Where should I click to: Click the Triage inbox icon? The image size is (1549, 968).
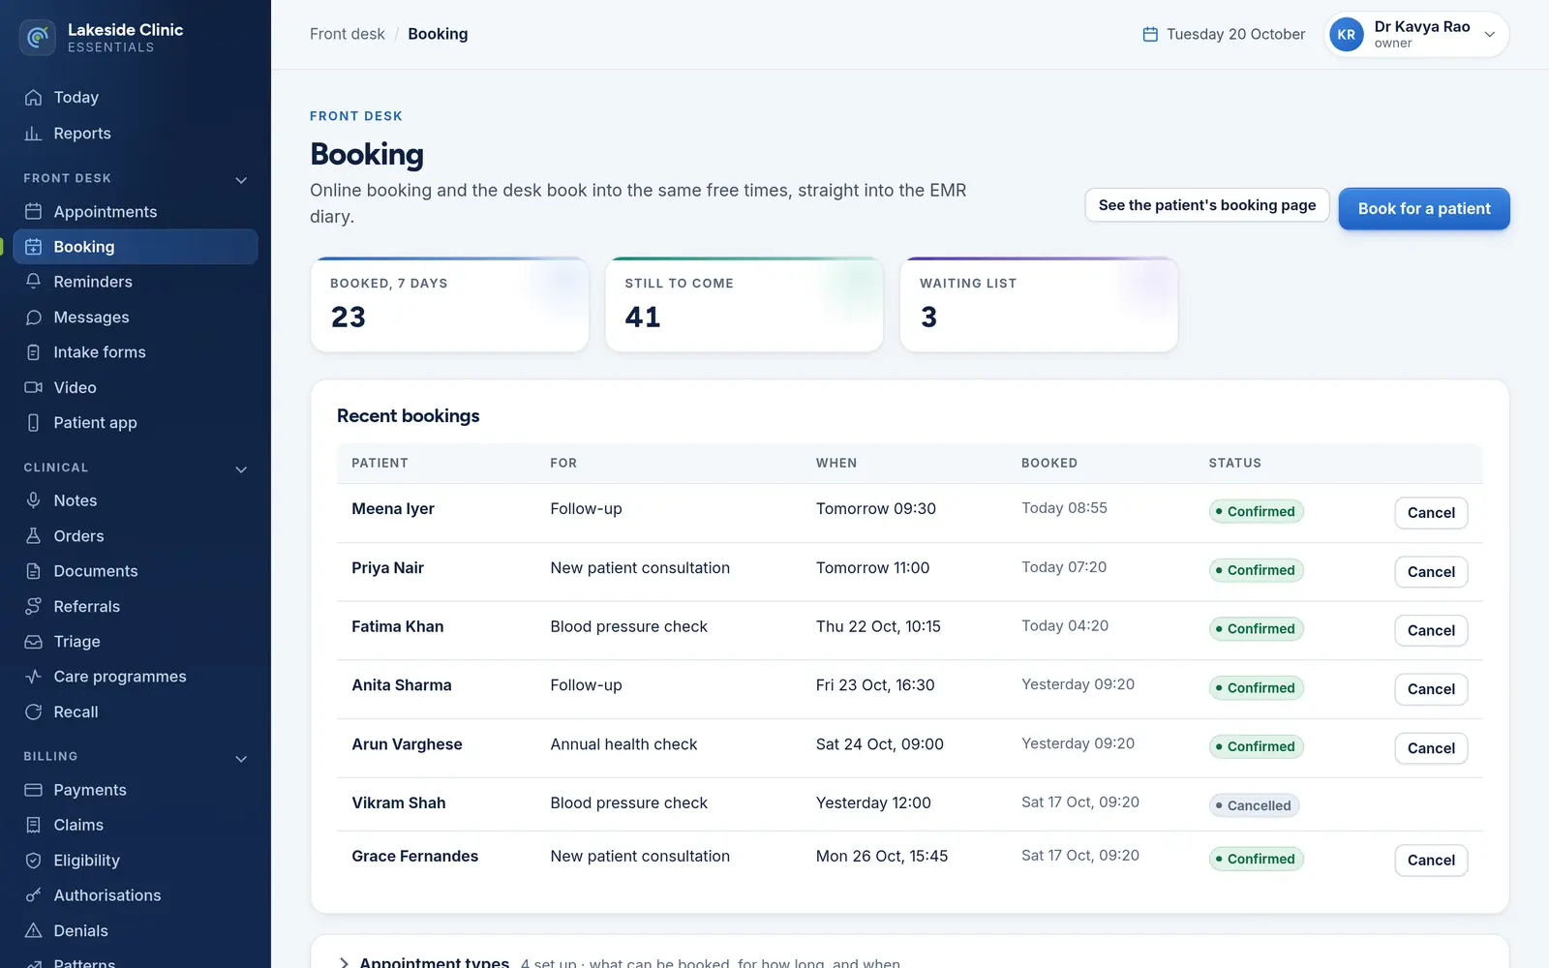[x=33, y=642]
